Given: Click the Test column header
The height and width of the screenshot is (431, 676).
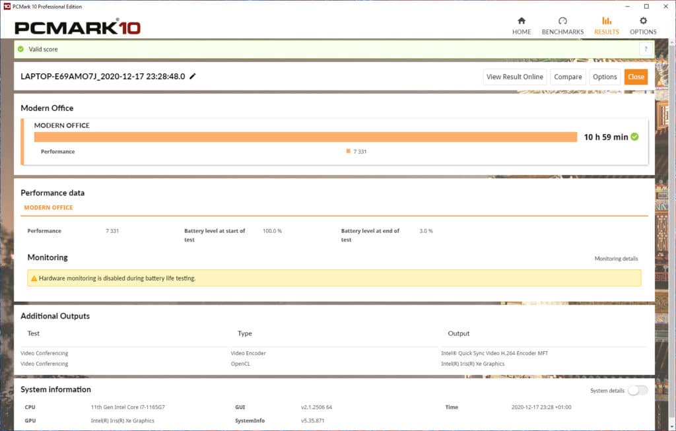Looking at the screenshot, I should click(33, 333).
